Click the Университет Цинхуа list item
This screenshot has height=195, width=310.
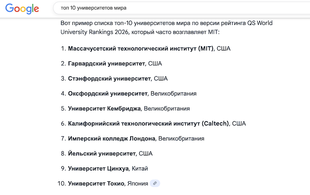98,169
